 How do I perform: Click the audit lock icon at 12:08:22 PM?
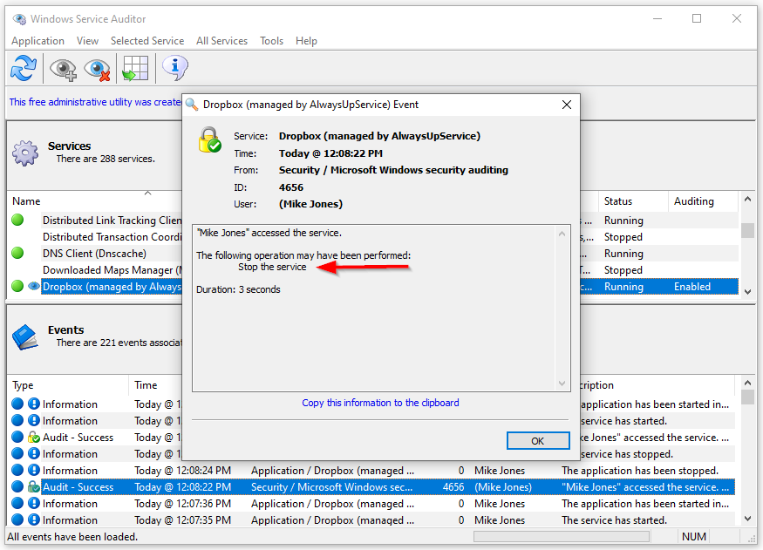pyautogui.click(x=34, y=486)
